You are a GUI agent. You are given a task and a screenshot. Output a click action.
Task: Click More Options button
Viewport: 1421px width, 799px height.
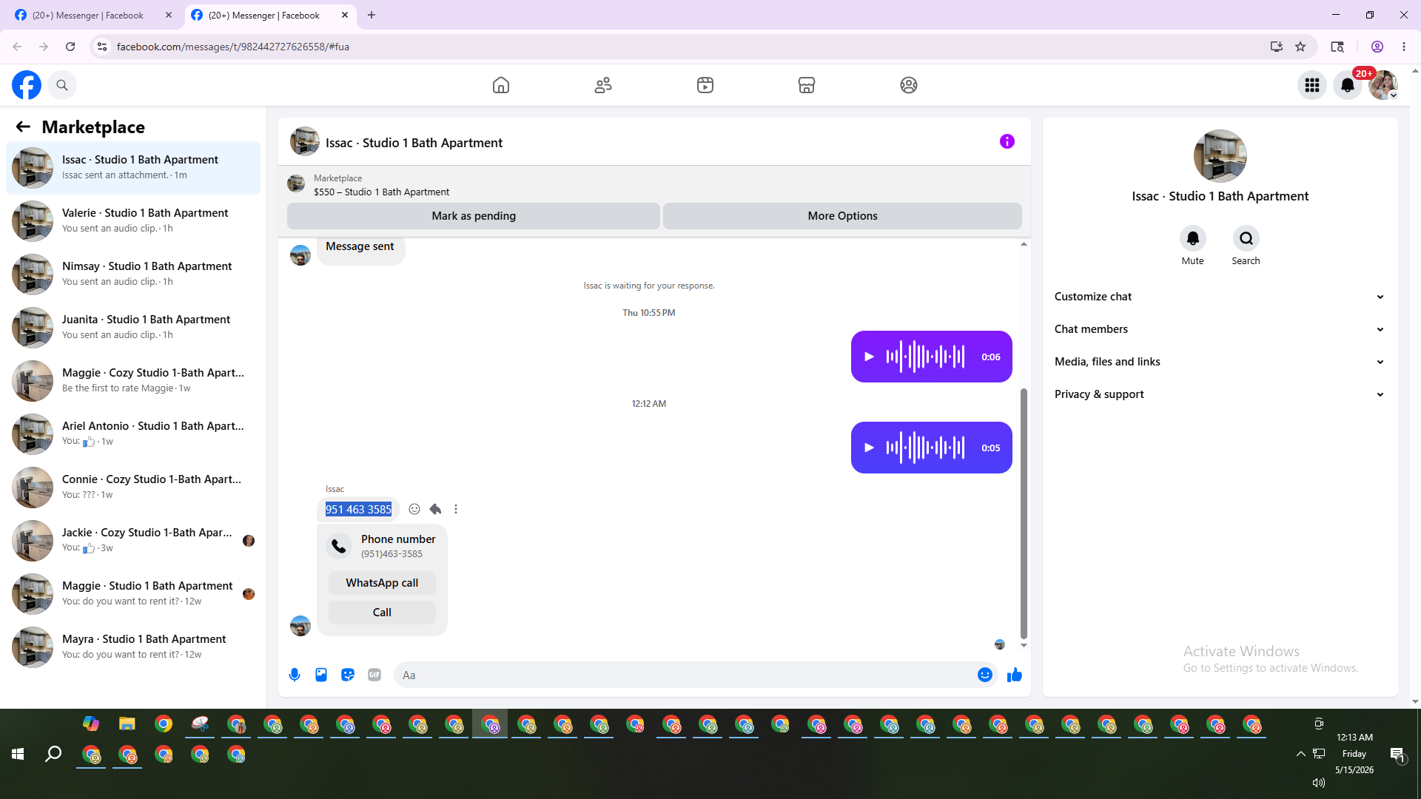(x=842, y=216)
